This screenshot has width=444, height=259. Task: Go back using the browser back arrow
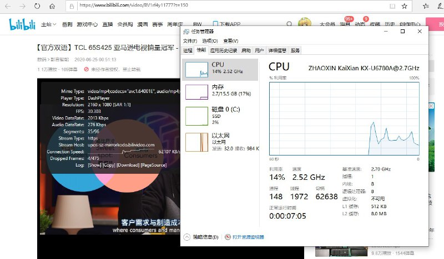tap(8, 6)
